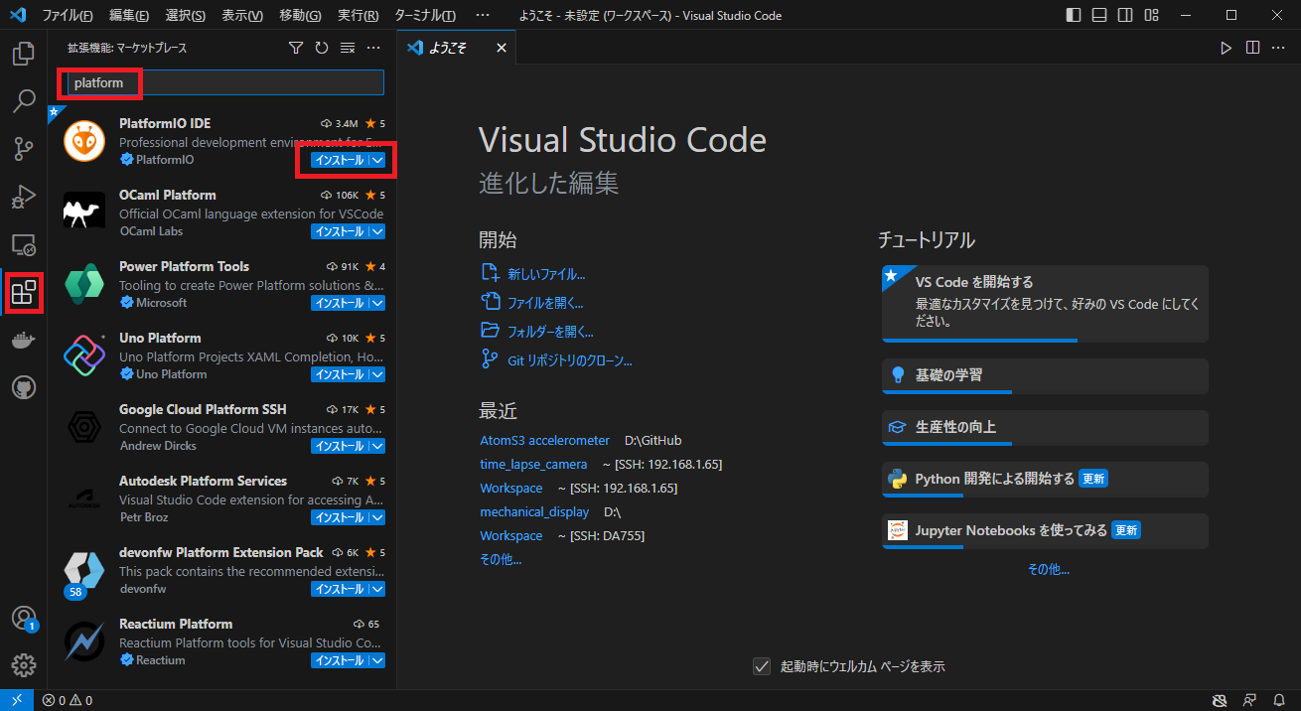The image size is (1301, 711).
Task: Open the GitHub view in activity bar
Action: [x=24, y=387]
